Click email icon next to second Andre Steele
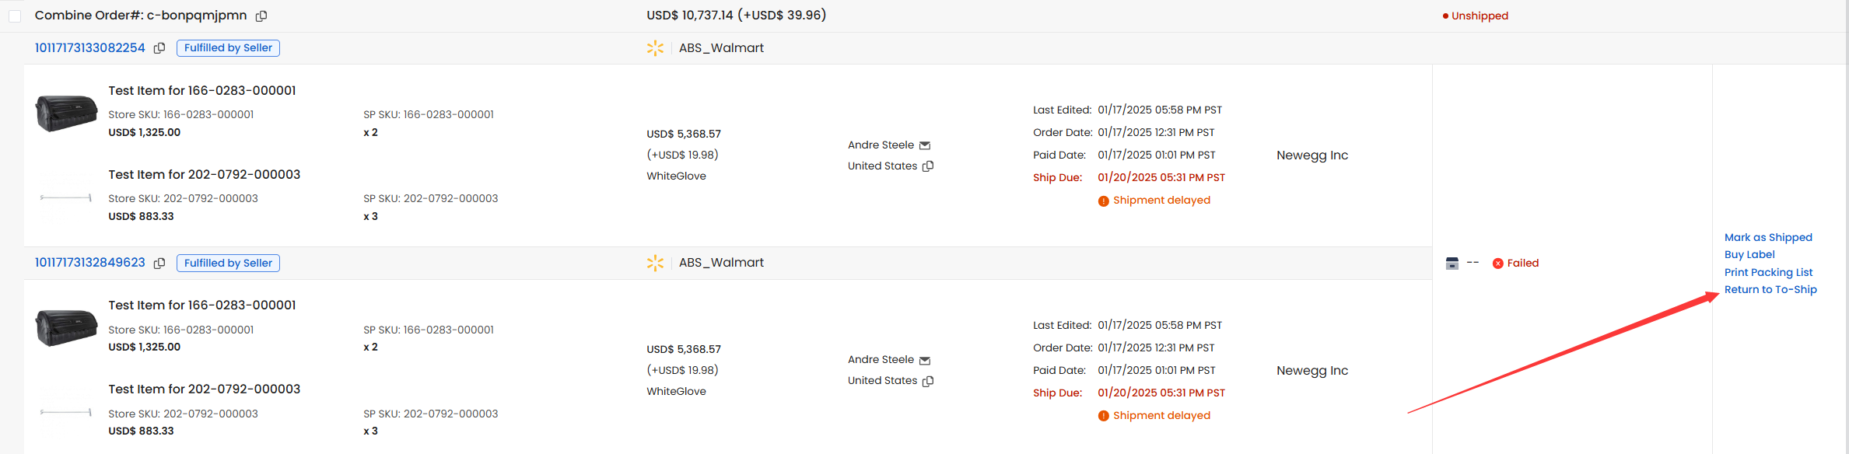 click(x=925, y=361)
